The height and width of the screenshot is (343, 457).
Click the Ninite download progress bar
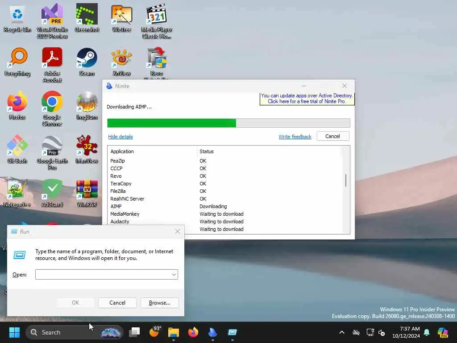point(228,123)
